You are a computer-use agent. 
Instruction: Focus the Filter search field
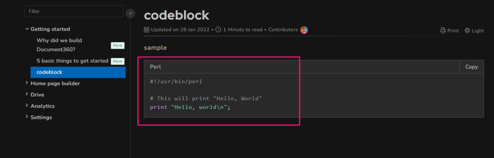coord(74,11)
